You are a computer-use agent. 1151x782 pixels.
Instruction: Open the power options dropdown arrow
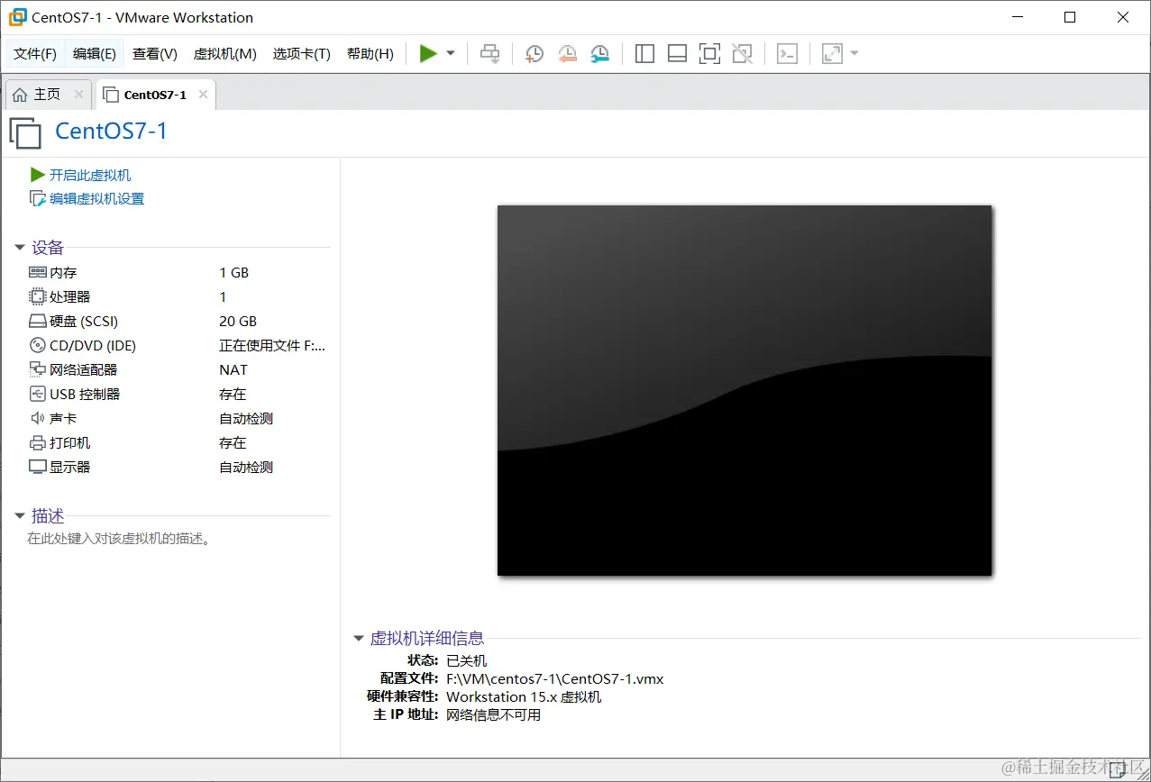[451, 54]
